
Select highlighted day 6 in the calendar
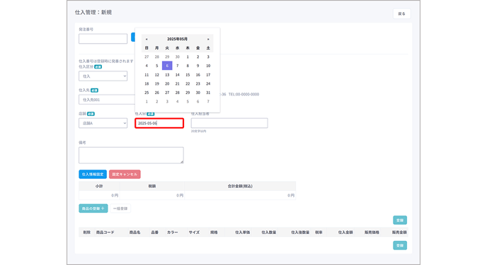pos(167,66)
